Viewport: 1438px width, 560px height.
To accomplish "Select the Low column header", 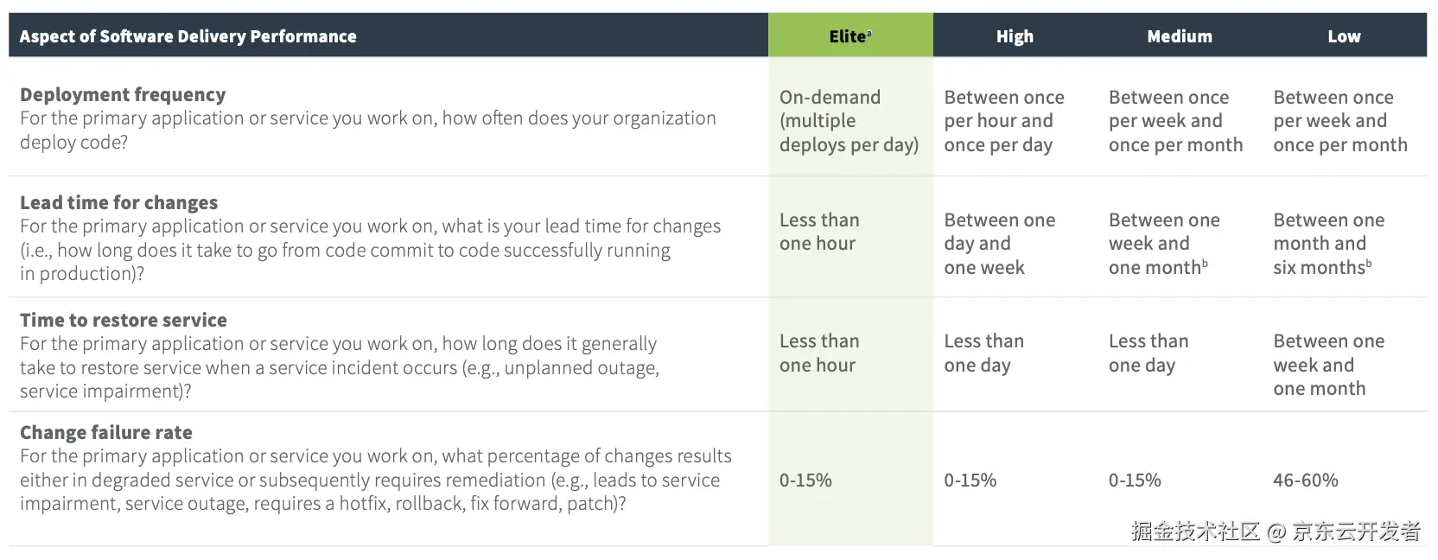I will pyautogui.click(x=1344, y=36).
